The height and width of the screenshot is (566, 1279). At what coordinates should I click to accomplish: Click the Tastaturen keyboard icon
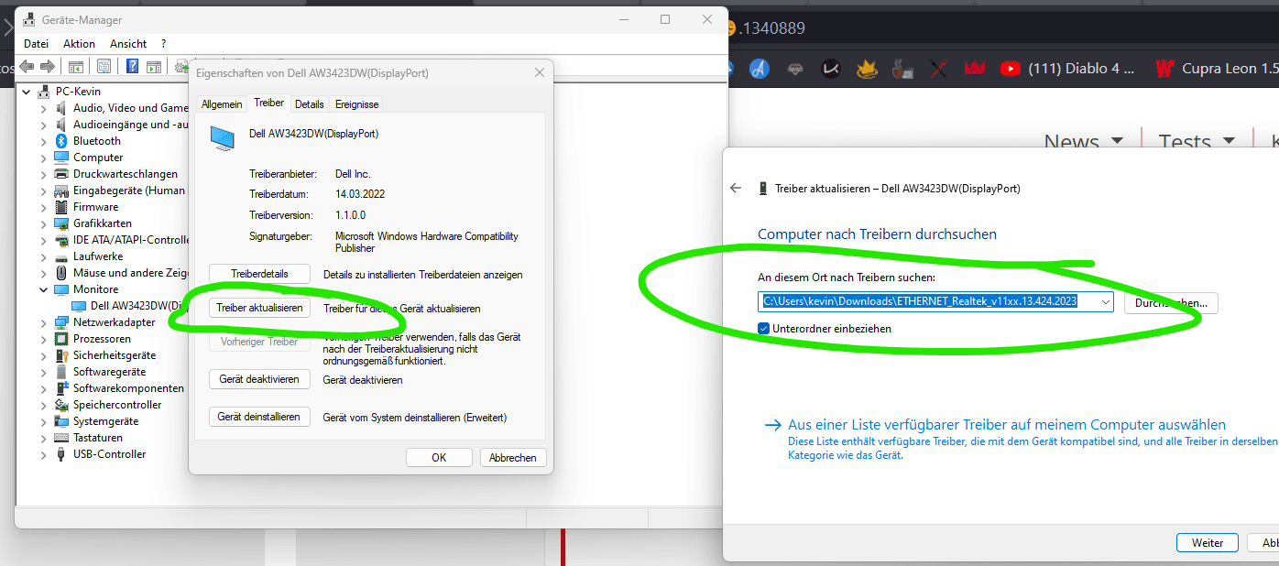pos(61,438)
